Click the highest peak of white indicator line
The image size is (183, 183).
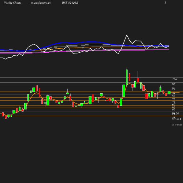coord(127,35)
